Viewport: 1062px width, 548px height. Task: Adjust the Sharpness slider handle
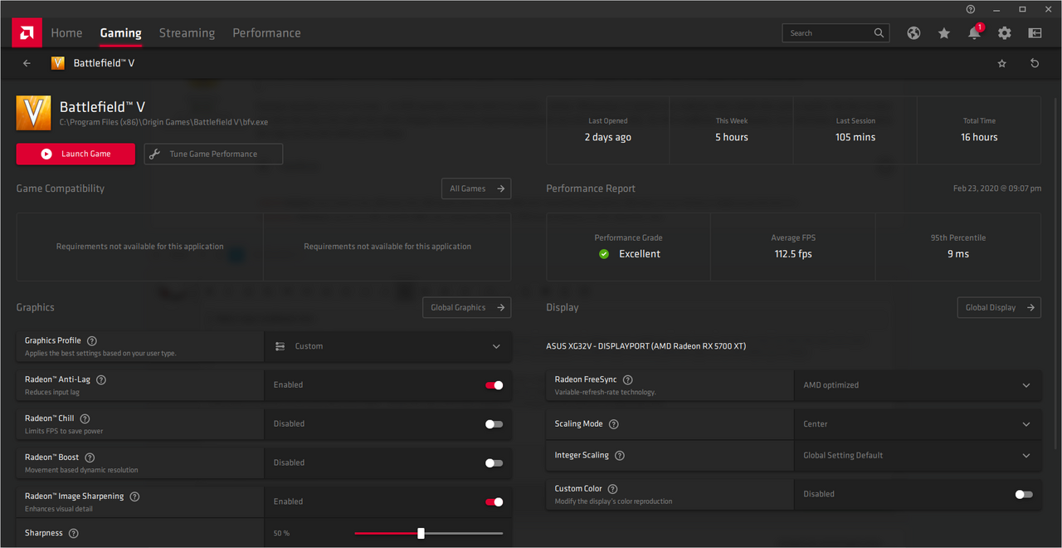pos(421,533)
